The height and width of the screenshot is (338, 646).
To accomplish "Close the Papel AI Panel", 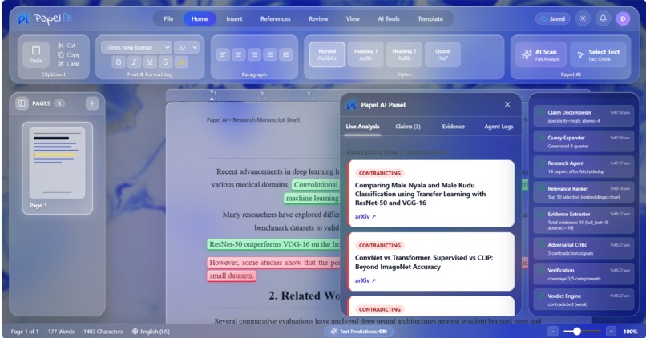I will 507,105.
